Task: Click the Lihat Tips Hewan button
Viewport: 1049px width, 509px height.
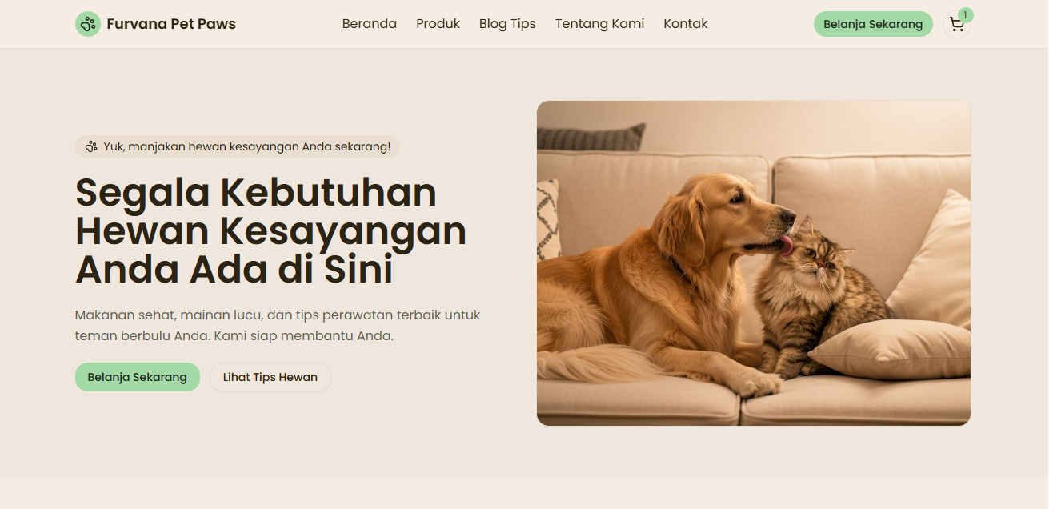Action: tap(270, 377)
